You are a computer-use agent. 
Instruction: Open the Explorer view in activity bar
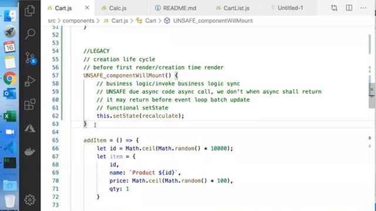pos(30,11)
